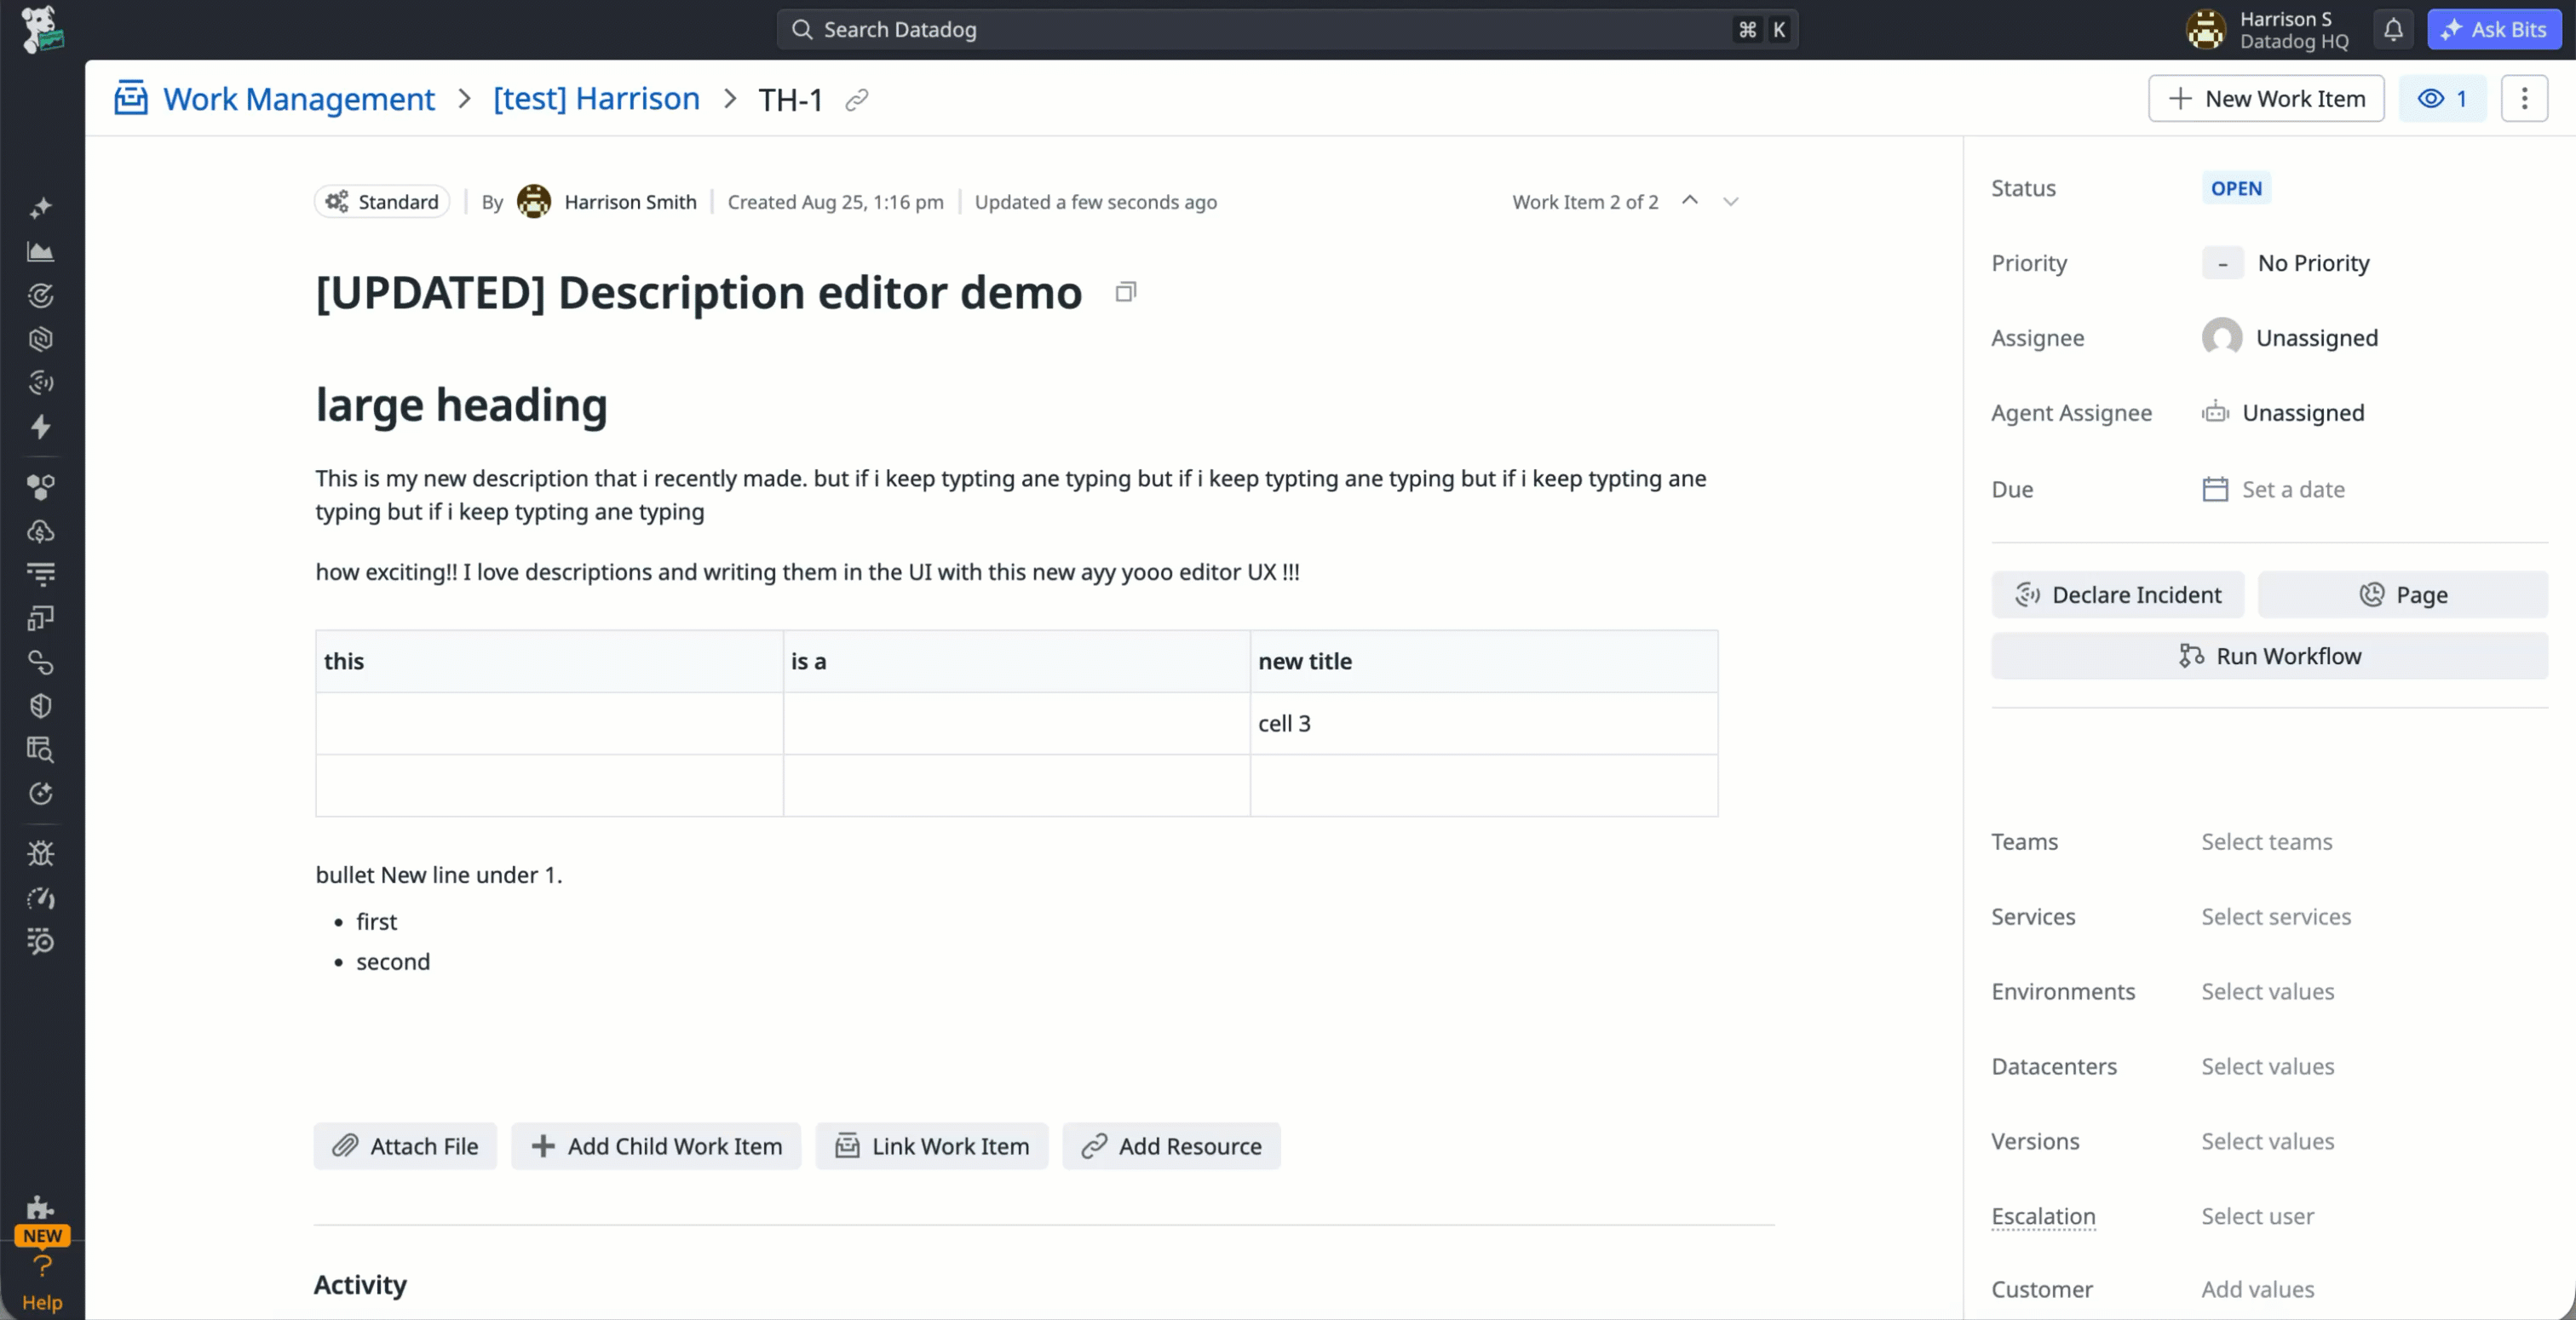Click the Standard work item type badge

(382, 201)
